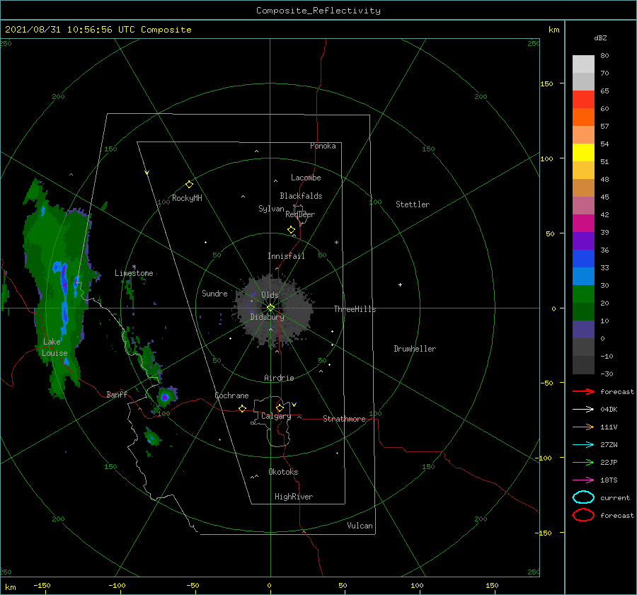
Task: Click the asterisk marker above Limestone
Action: tap(134, 267)
